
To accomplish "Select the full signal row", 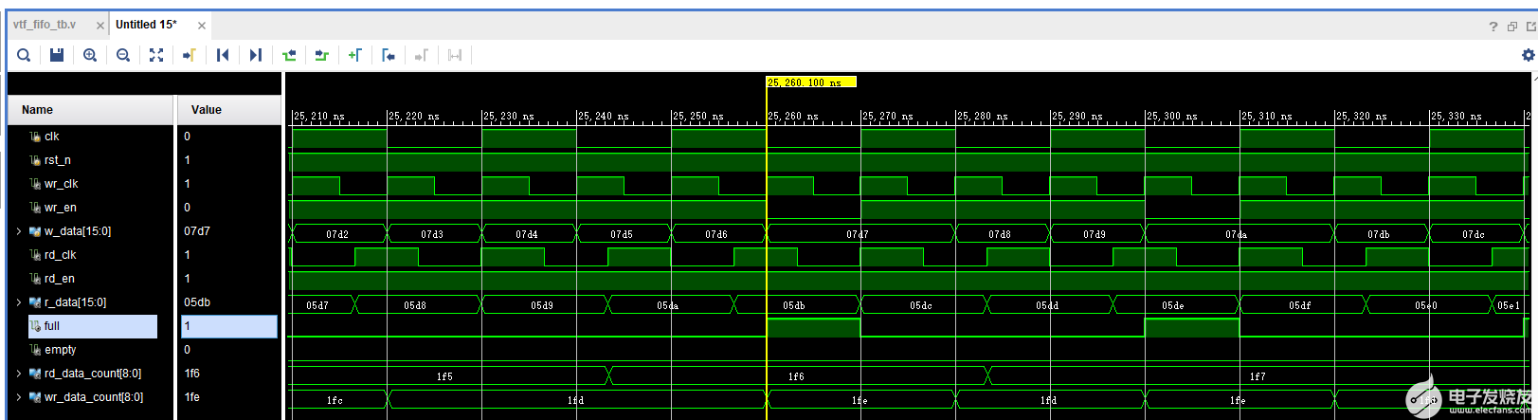I will 92,326.
